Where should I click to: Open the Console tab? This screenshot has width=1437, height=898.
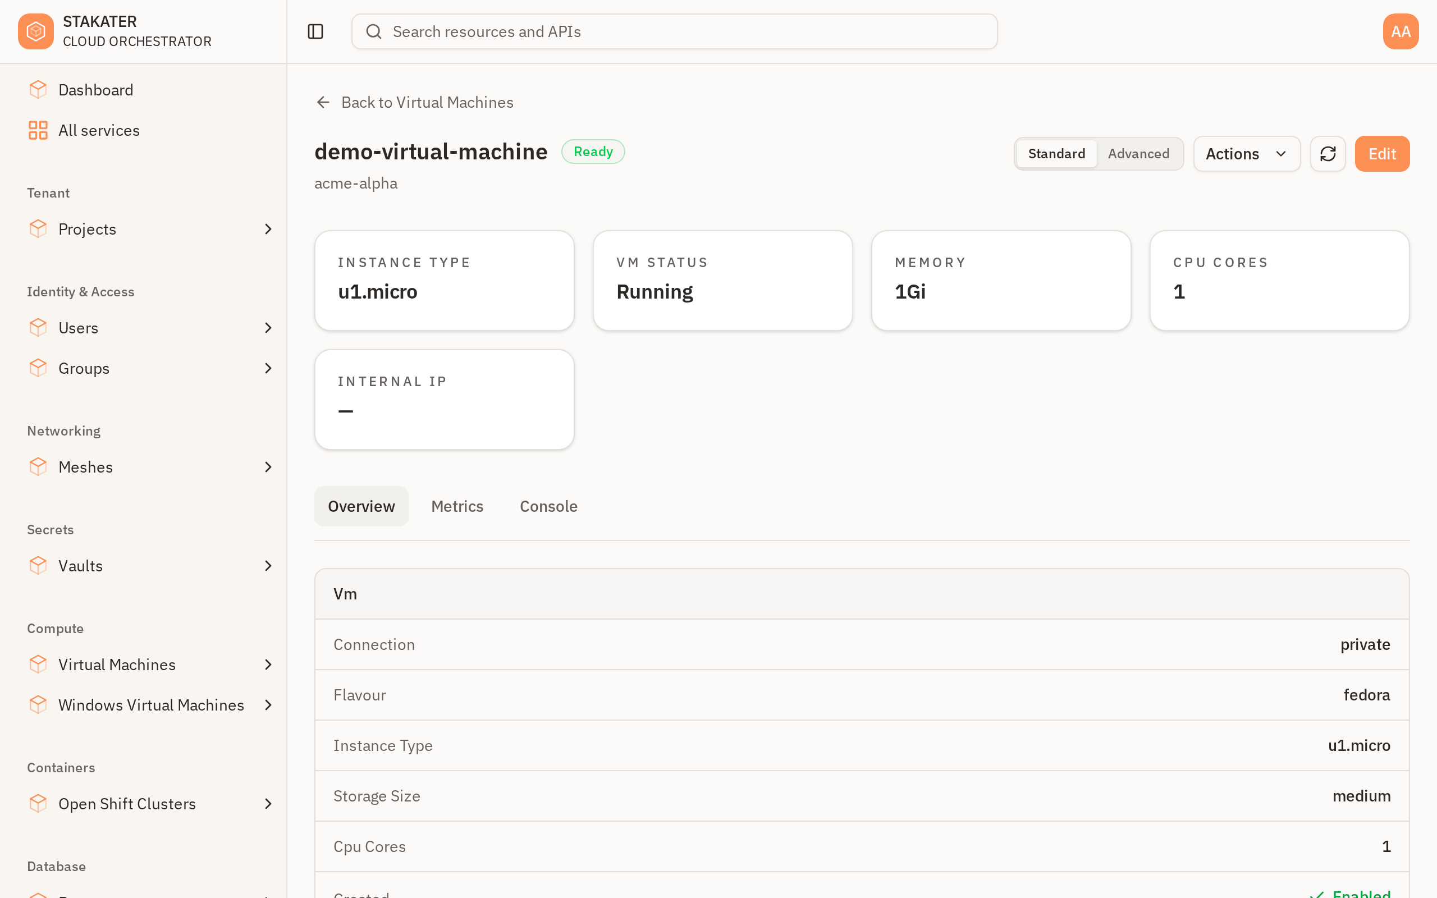coord(548,506)
